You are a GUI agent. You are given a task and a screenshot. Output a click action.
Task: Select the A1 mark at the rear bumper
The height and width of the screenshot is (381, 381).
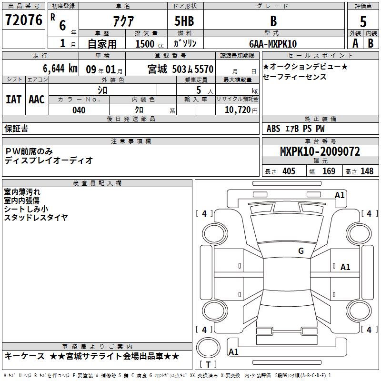(x=233, y=352)
